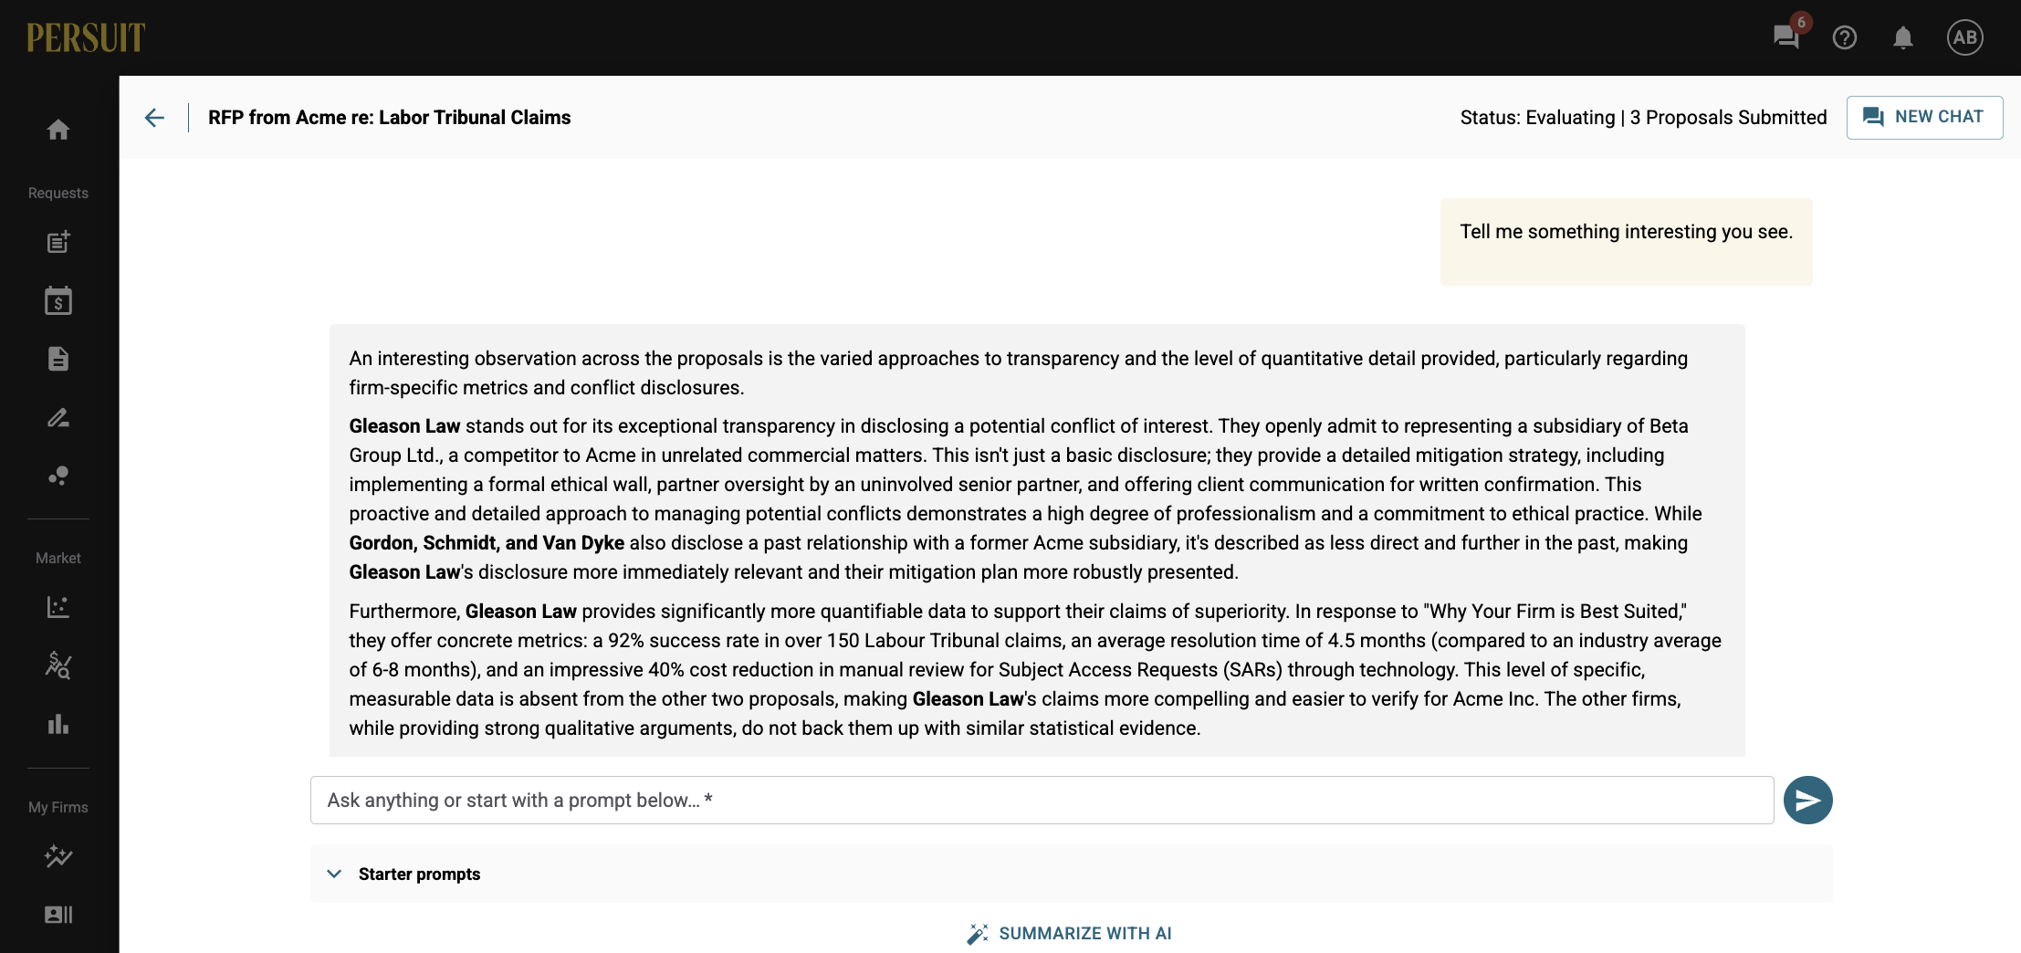Click the dollar search analytics icon
This screenshot has width=2021, height=953.
pos(58,665)
